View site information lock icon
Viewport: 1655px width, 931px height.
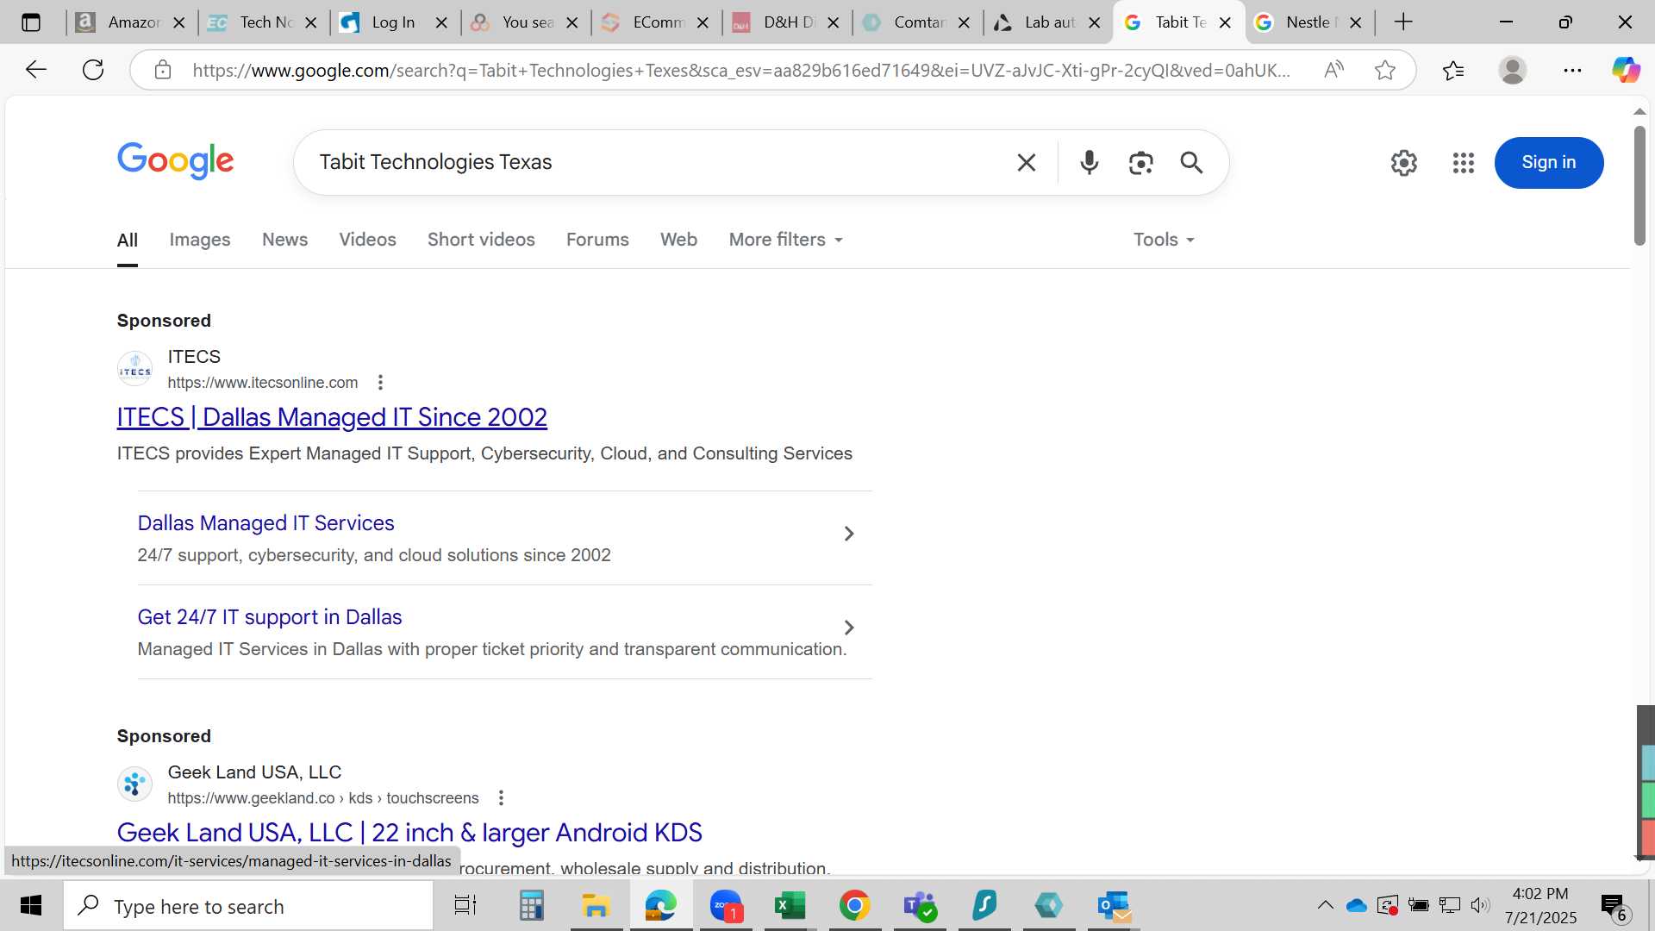point(162,70)
